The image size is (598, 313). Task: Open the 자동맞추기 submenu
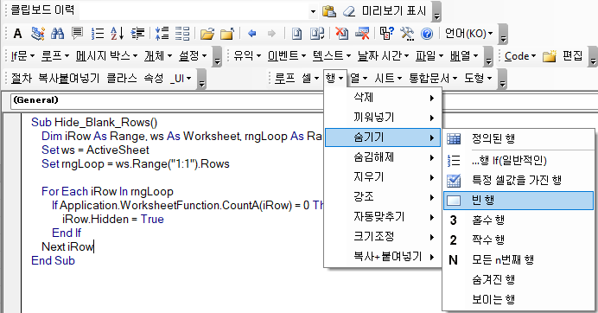click(x=383, y=216)
